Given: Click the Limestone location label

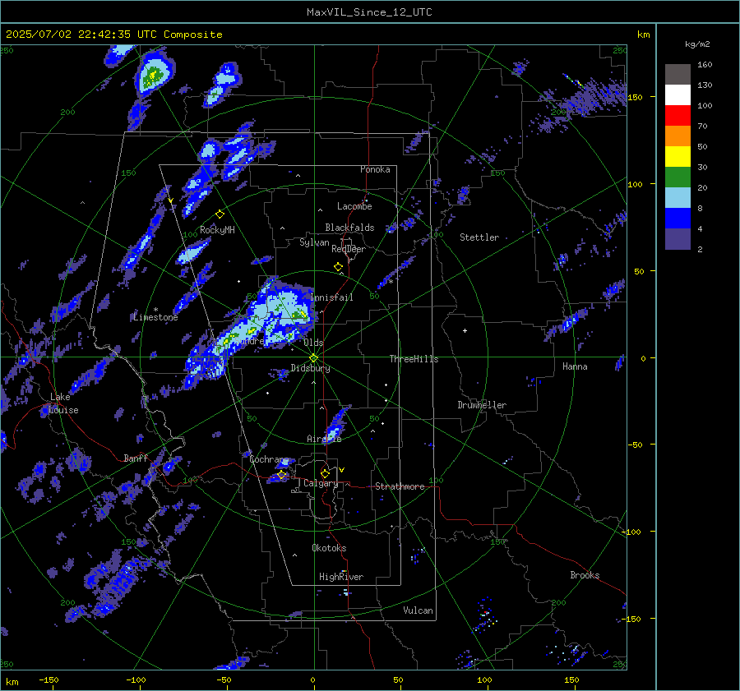Looking at the screenshot, I should (x=155, y=317).
